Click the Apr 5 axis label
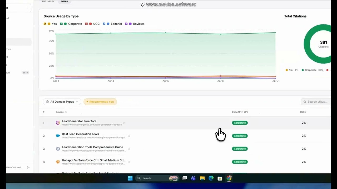This screenshot has height=189, width=337. [x=166, y=81]
